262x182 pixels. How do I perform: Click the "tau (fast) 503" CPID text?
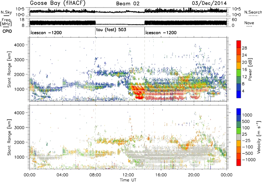coord(111,30)
